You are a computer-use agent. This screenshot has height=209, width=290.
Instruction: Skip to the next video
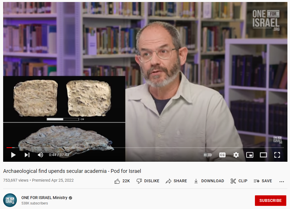point(27,155)
